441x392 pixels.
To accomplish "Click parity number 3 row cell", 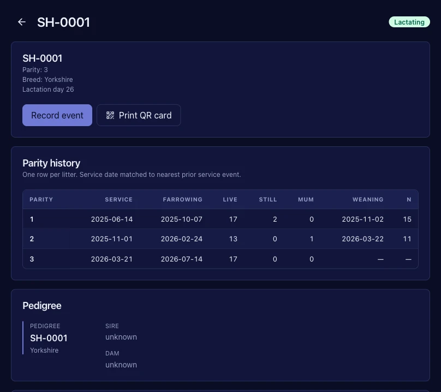I will point(32,259).
